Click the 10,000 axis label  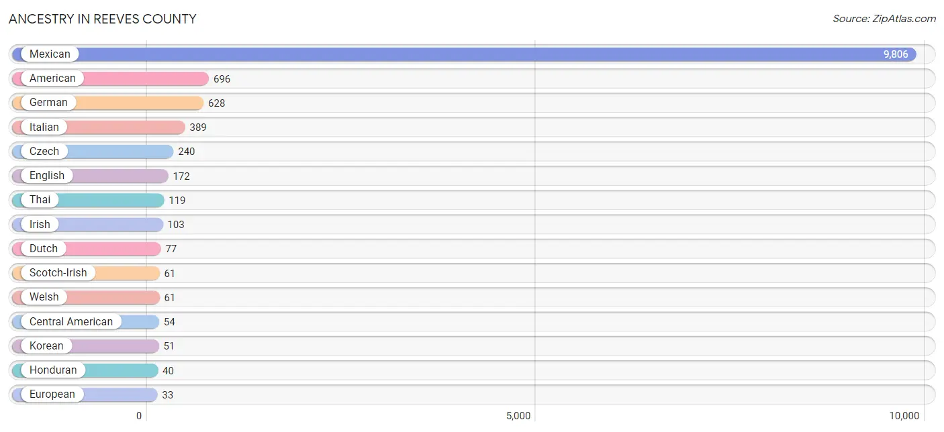[904, 416]
